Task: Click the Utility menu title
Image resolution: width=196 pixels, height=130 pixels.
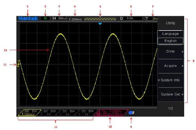Action: click(170, 23)
